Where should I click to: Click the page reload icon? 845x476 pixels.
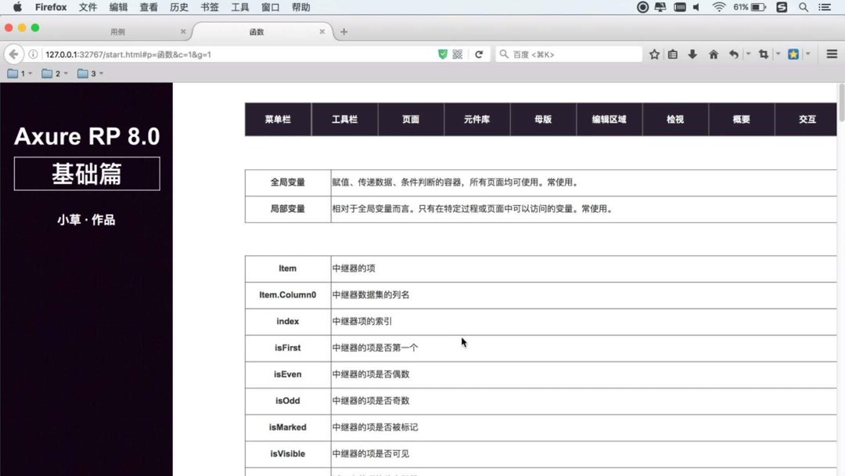pyautogui.click(x=479, y=55)
